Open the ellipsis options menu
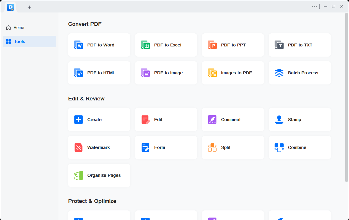349x220 pixels. coord(314,6)
